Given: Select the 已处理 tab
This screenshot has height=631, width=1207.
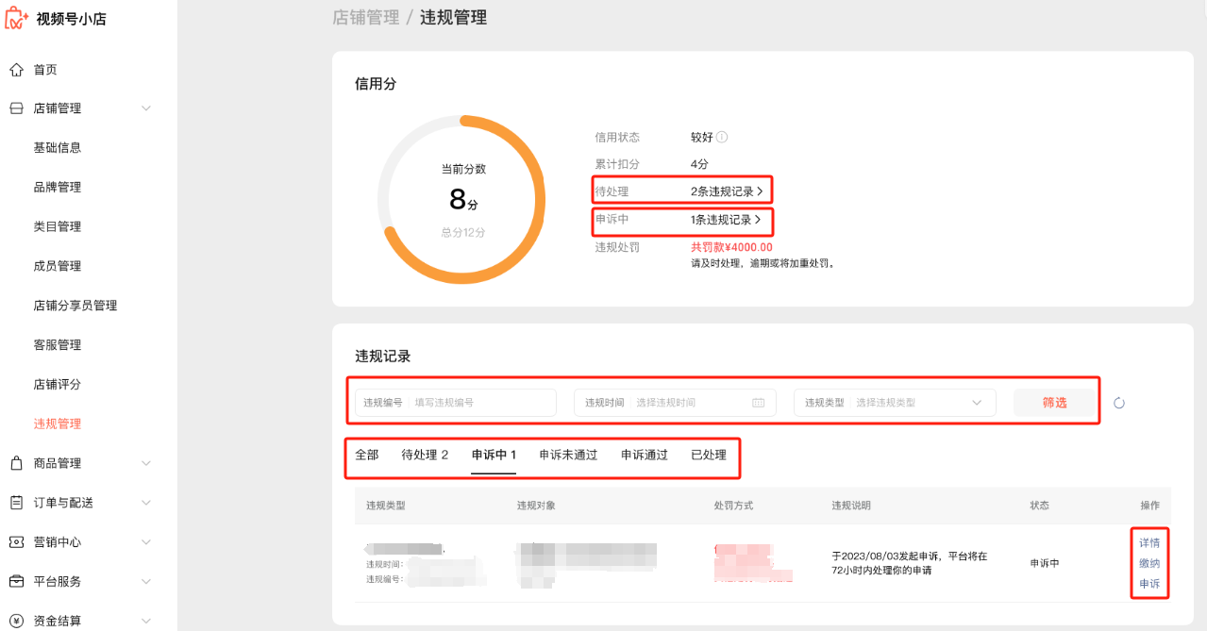Looking at the screenshot, I should point(709,455).
